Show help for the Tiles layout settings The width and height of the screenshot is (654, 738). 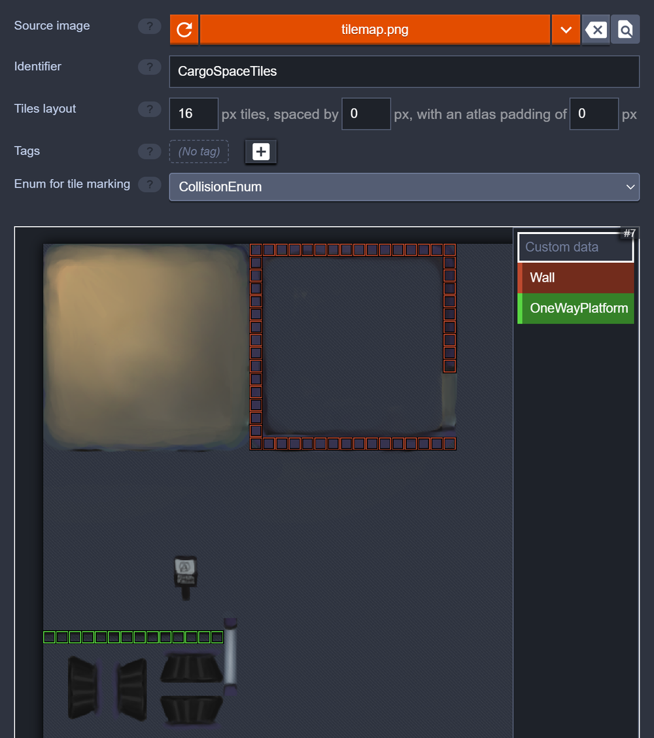pos(149,109)
